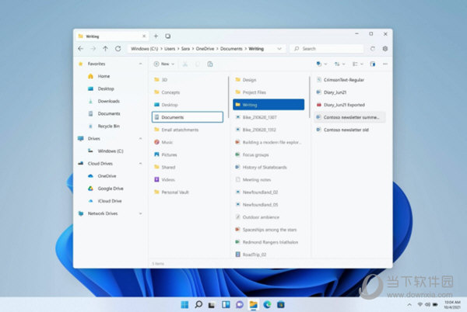Click the Paste clipboard icon
Image resolution: width=467 pixels, height=312 pixels.
point(210,64)
